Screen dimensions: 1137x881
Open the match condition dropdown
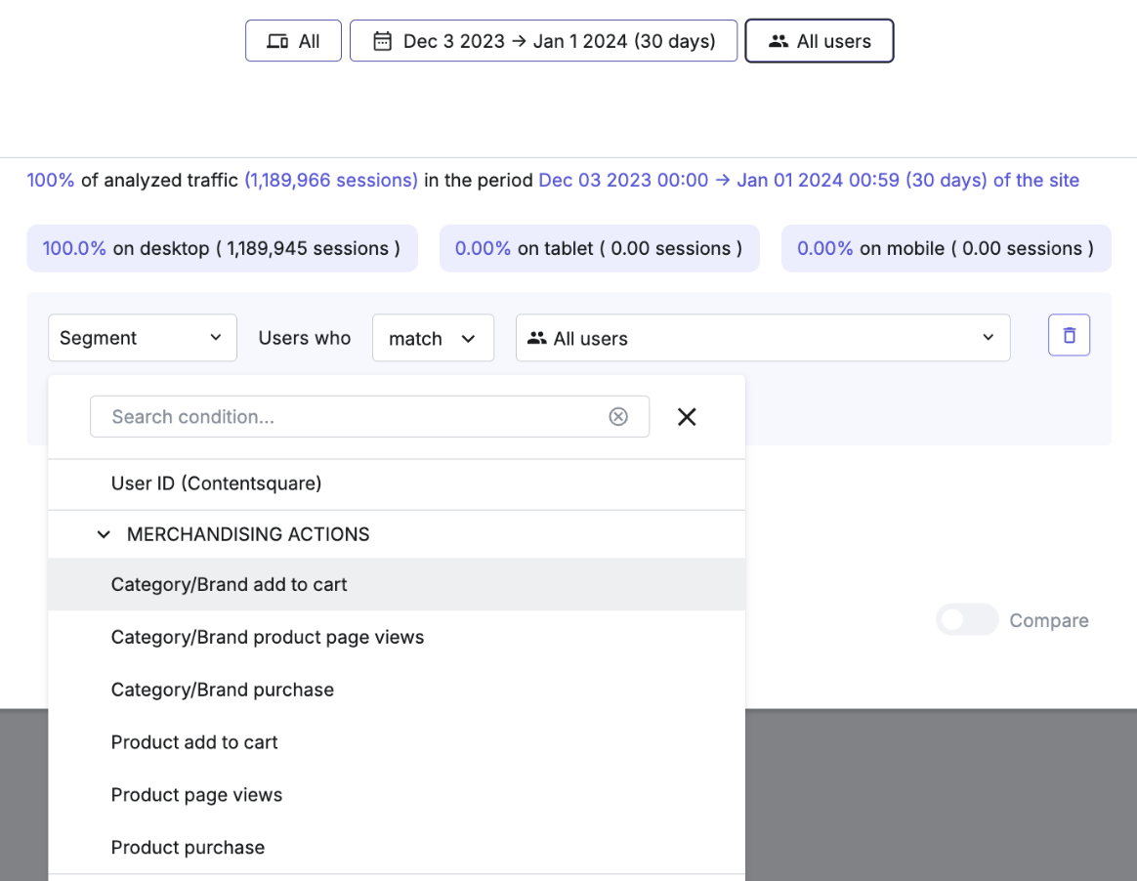pos(433,337)
